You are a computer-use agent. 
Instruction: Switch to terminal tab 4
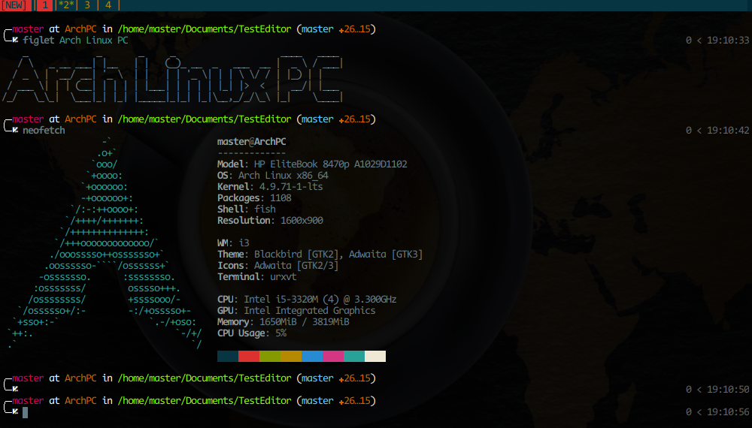pyautogui.click(x=108, y=5)
